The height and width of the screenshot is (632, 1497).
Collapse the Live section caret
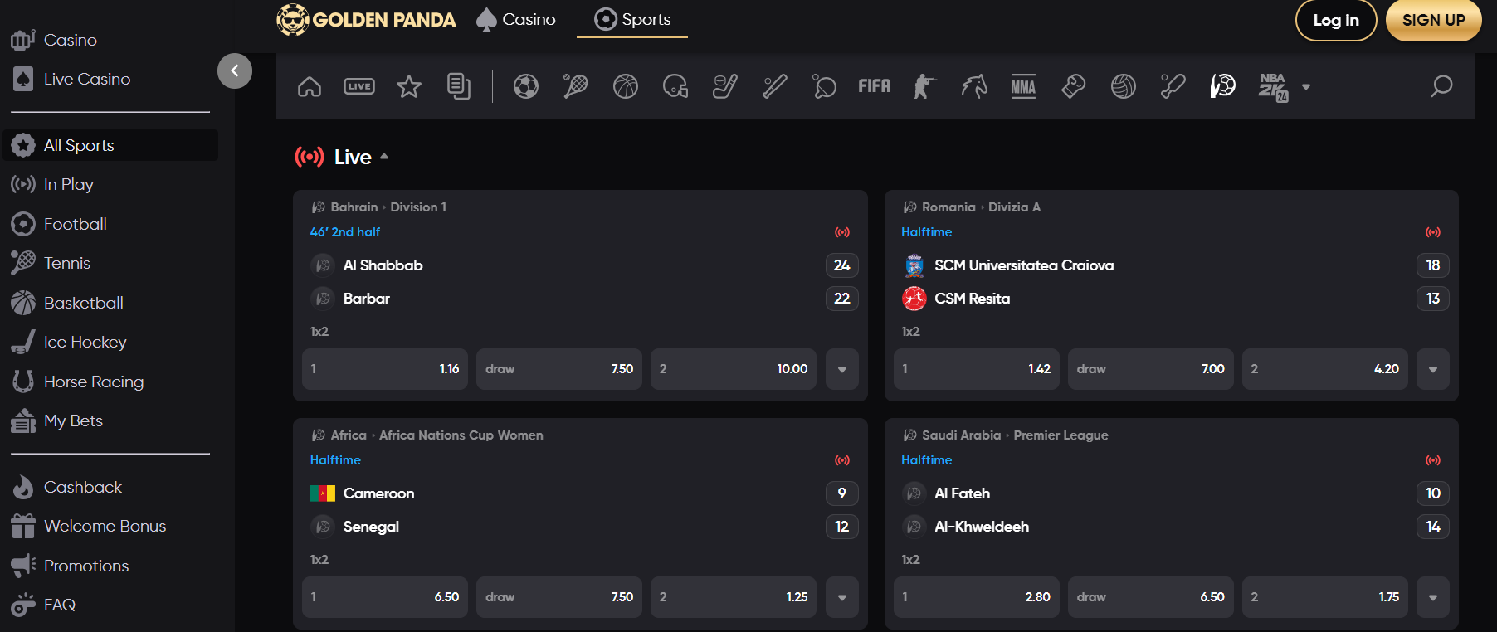[x=384, y=157]
